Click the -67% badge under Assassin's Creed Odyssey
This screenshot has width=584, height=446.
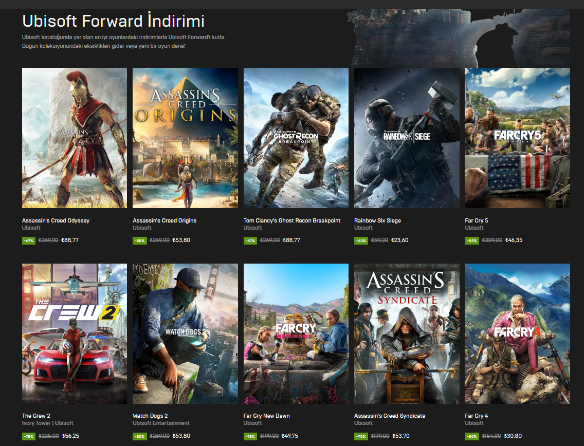coord(29,240)
